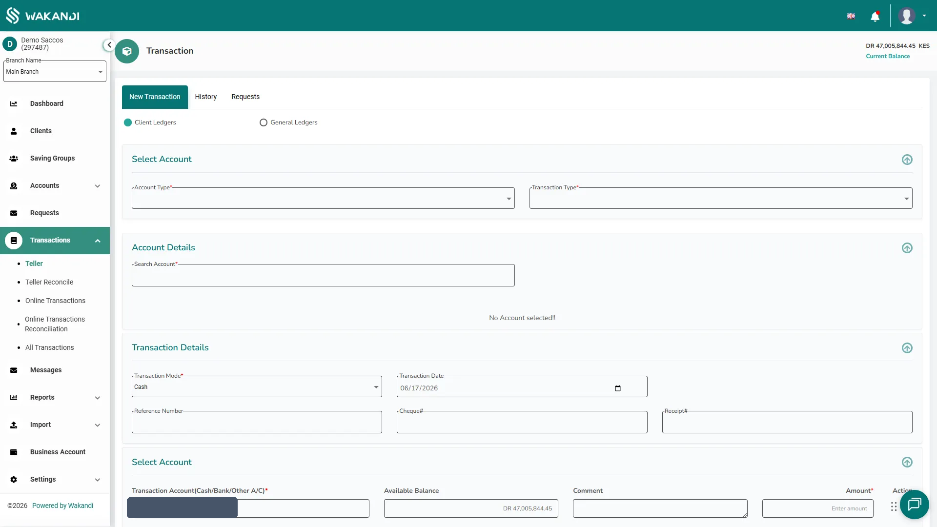Open the Account Type dropdown
Image resolution: width=937 pixels, height=527 pixels.
(x=323, y=198)
